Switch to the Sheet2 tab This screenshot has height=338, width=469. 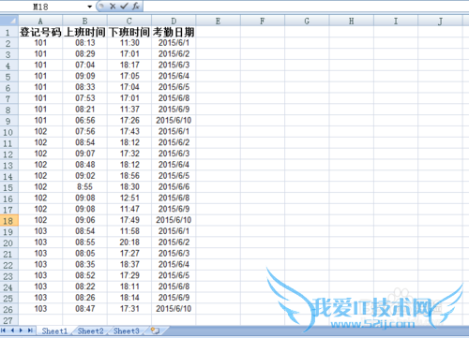pyautogui.click(x=90, y=331)
